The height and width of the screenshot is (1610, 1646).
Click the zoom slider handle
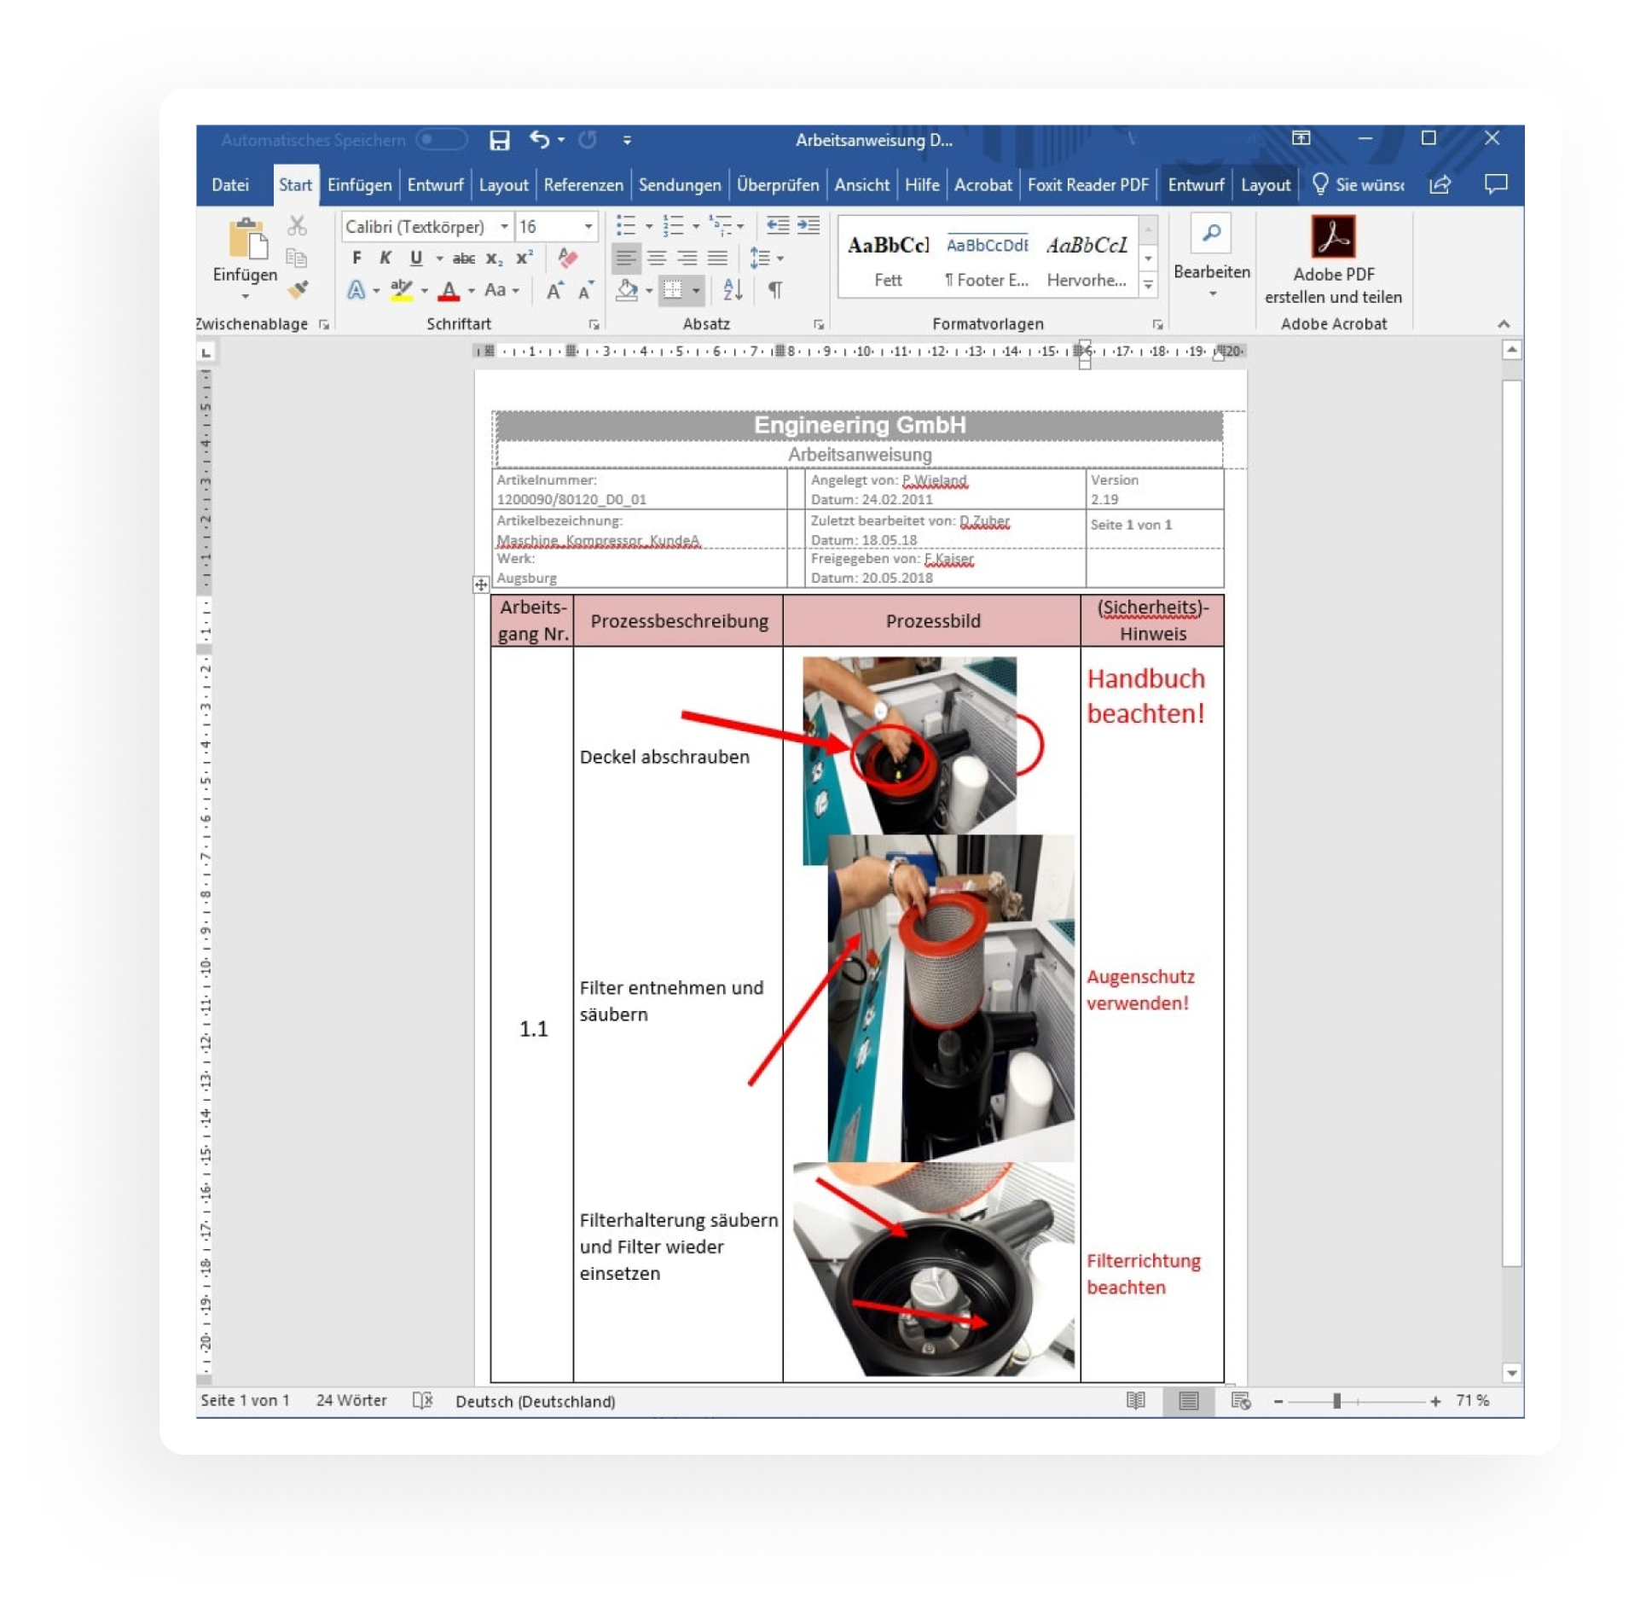1336,1401
